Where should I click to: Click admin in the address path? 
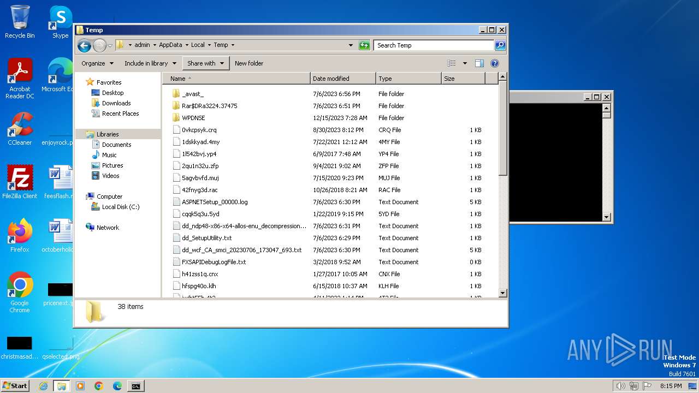coord(142,45)
